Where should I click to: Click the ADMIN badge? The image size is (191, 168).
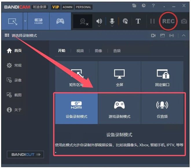67,7
